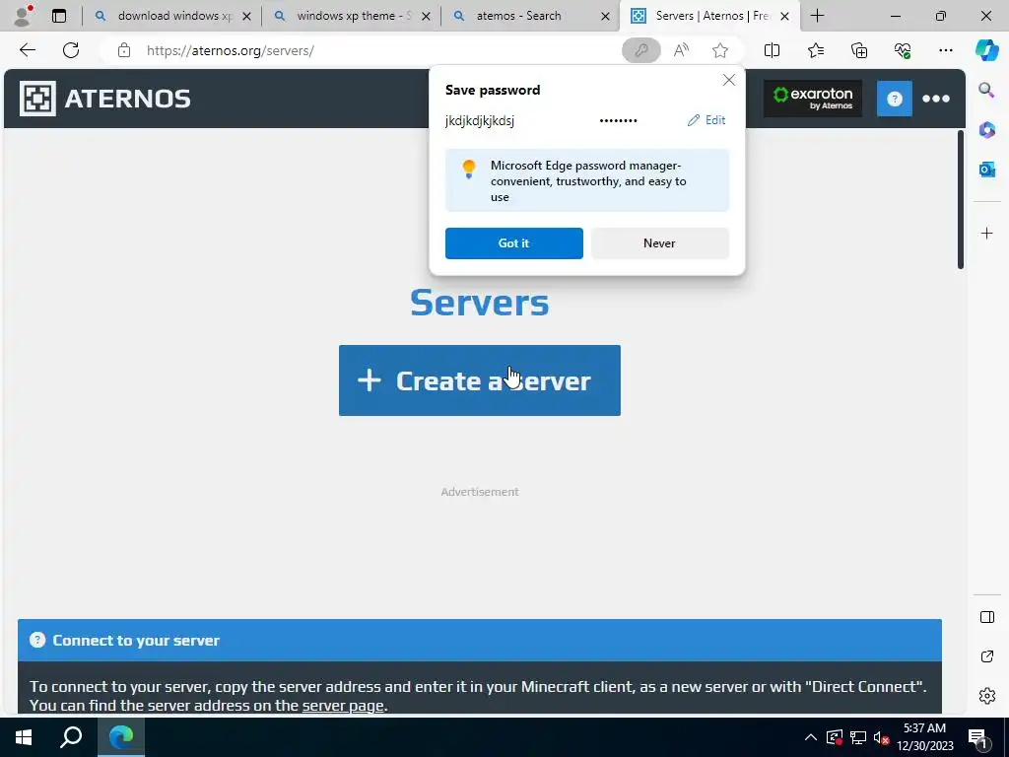Click the Servers heading
This screenshot has width=1009, height=757.
coord(480,302)
